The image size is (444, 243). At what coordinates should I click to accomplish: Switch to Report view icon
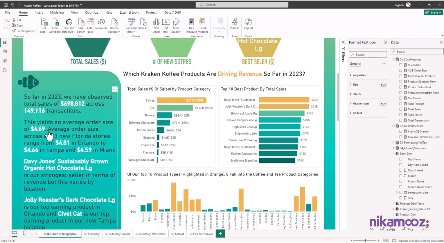5,42
